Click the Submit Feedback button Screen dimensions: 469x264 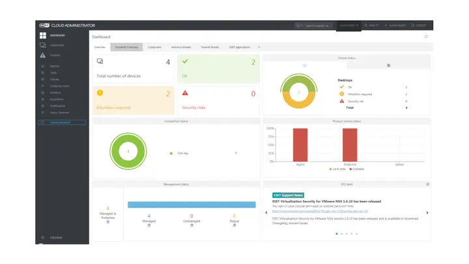(62, 123)
